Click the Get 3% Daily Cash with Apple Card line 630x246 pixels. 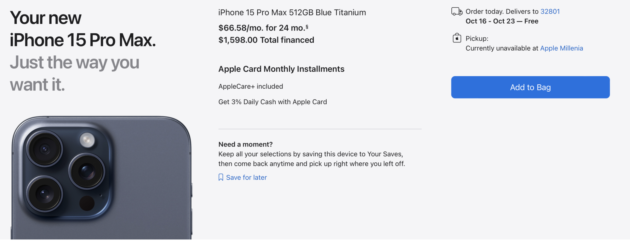(272, 102)
